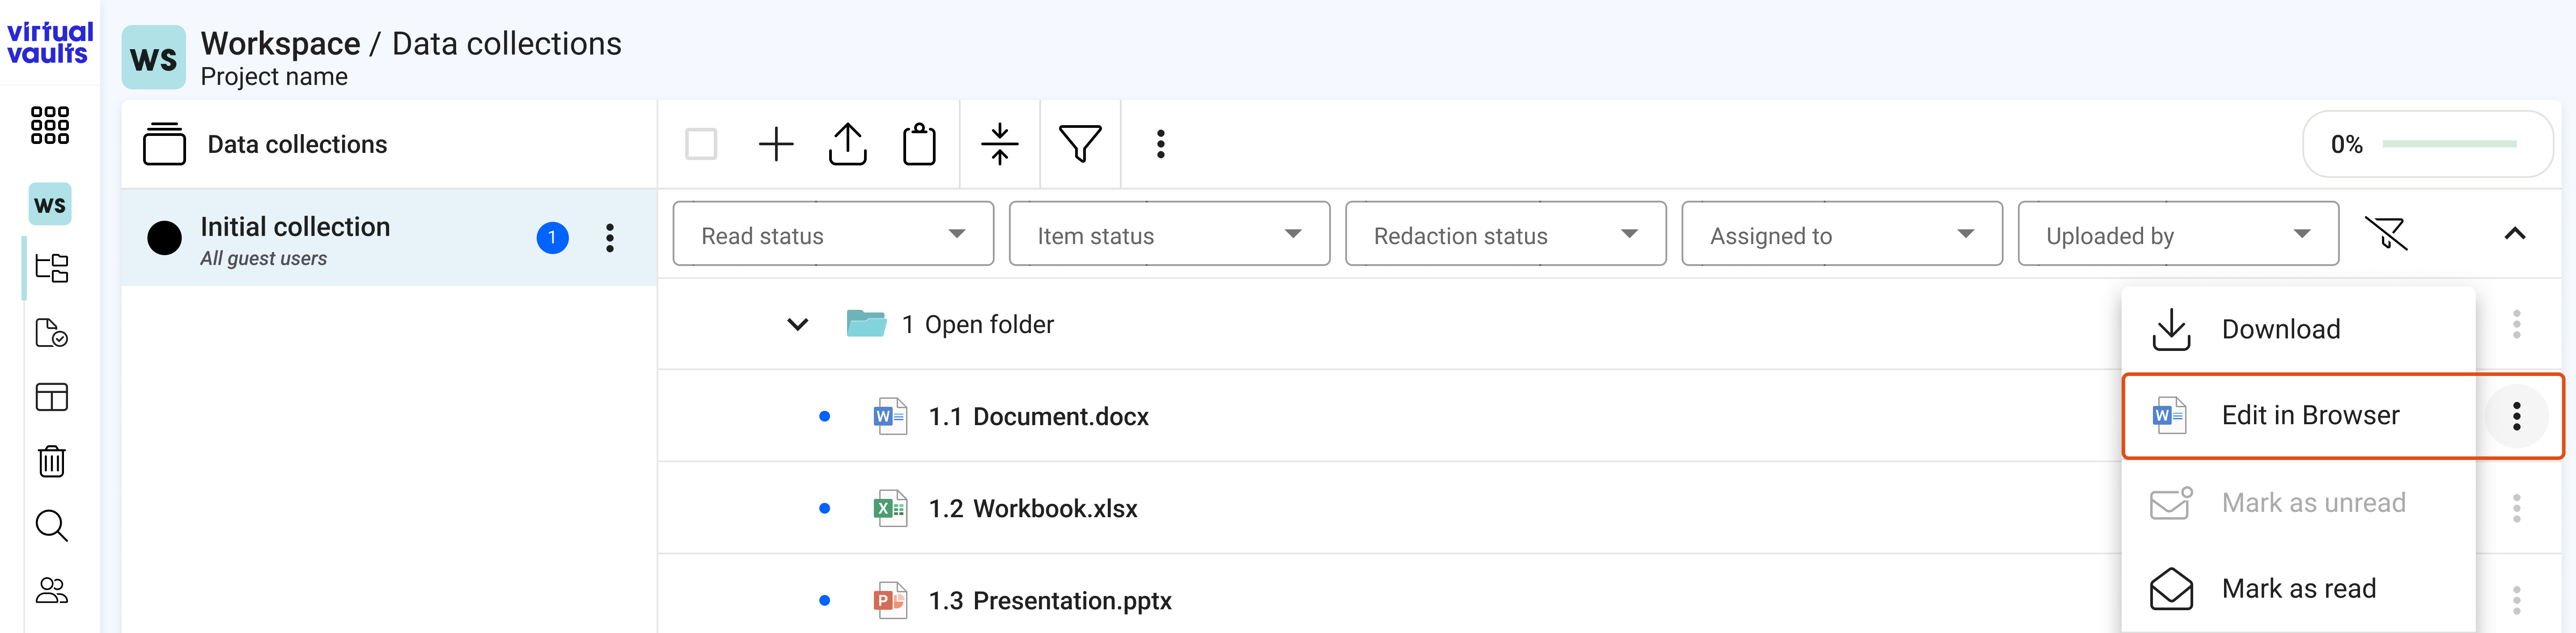Open the Read status dropdown
2576x633 pixels.
pyautogui.click(x=833, y=234)
